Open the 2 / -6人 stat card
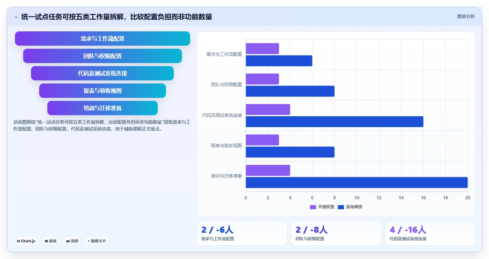Image resolution: width=489 pixels, height=259 pixels. point(242,233)
